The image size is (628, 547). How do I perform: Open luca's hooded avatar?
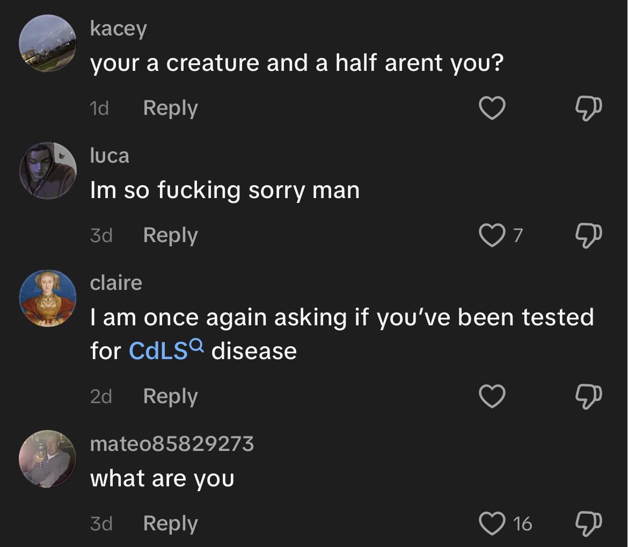coord(47,171)
